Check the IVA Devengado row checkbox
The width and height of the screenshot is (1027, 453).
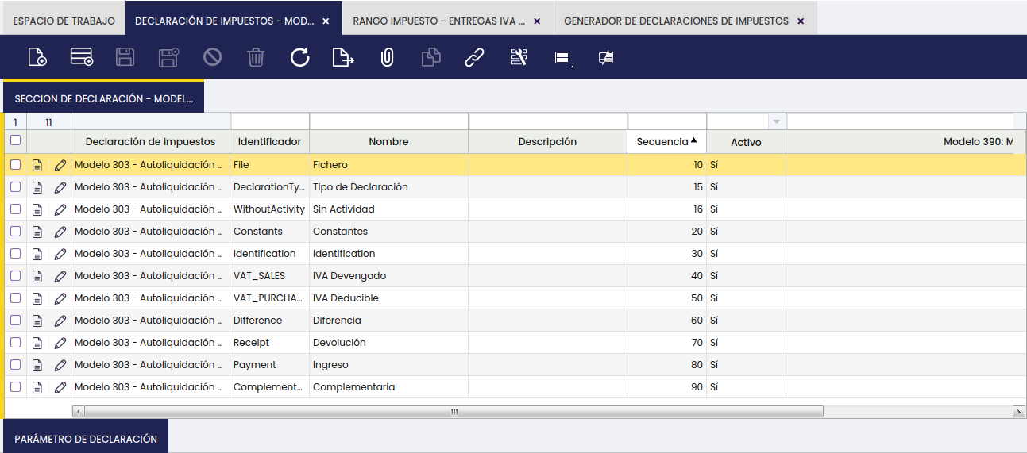(x=15, y=275)
